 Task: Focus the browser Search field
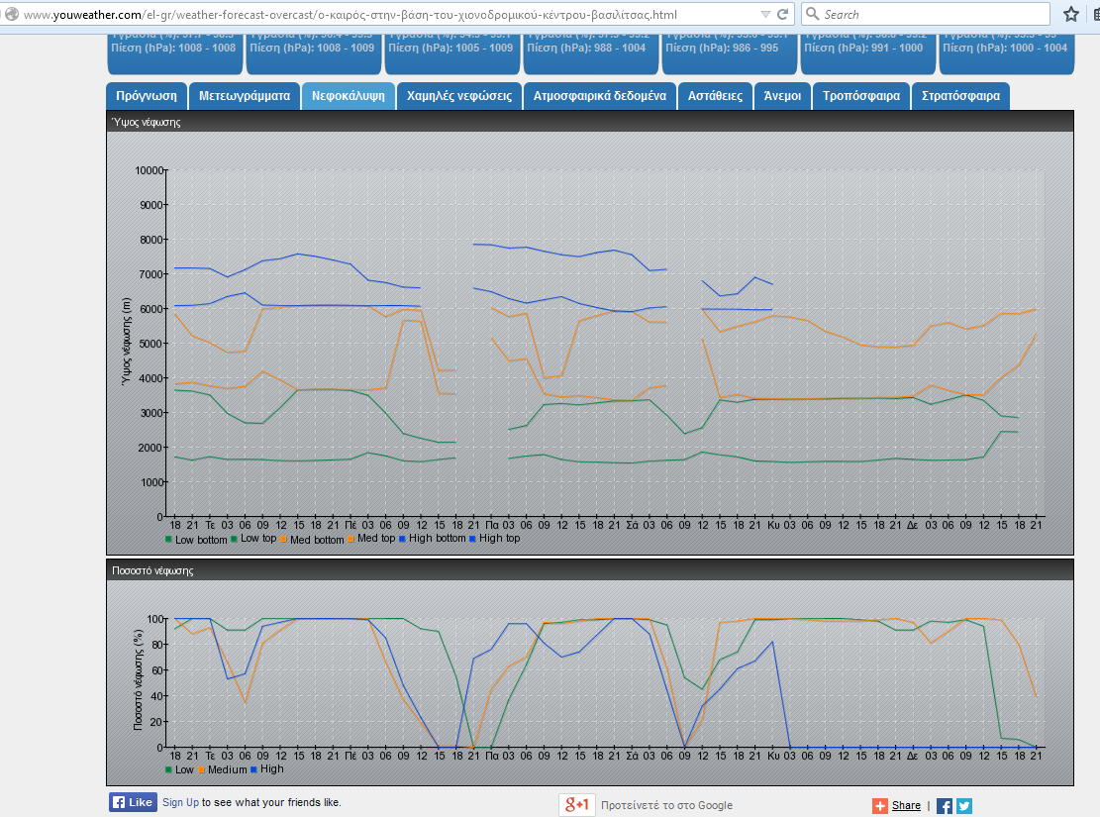(926, 14)
